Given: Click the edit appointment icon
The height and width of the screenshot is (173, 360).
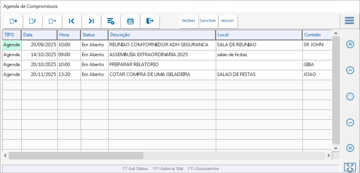Looking at the screenshot, I should pyautogui.click(x=33, y=21).
